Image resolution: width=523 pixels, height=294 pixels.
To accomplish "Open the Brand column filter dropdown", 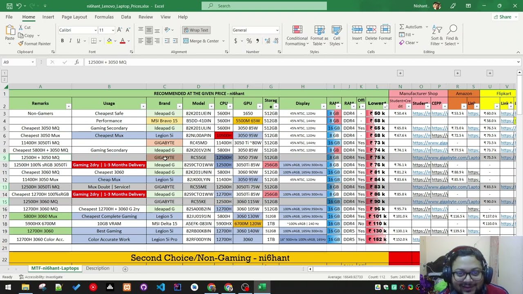I will click(179, 106).
